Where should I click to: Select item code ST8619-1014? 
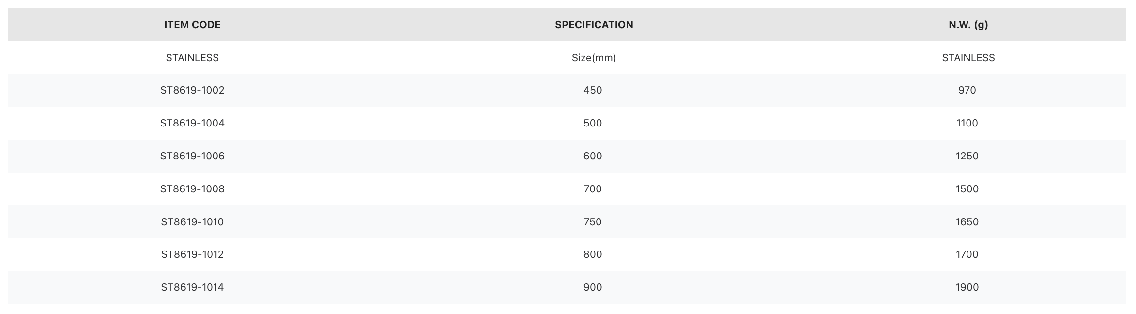192,287
